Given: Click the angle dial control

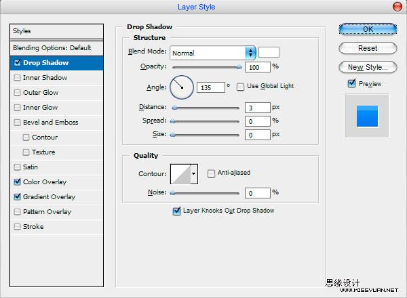Looking at the screenshot, I should (x=182, y=87).
